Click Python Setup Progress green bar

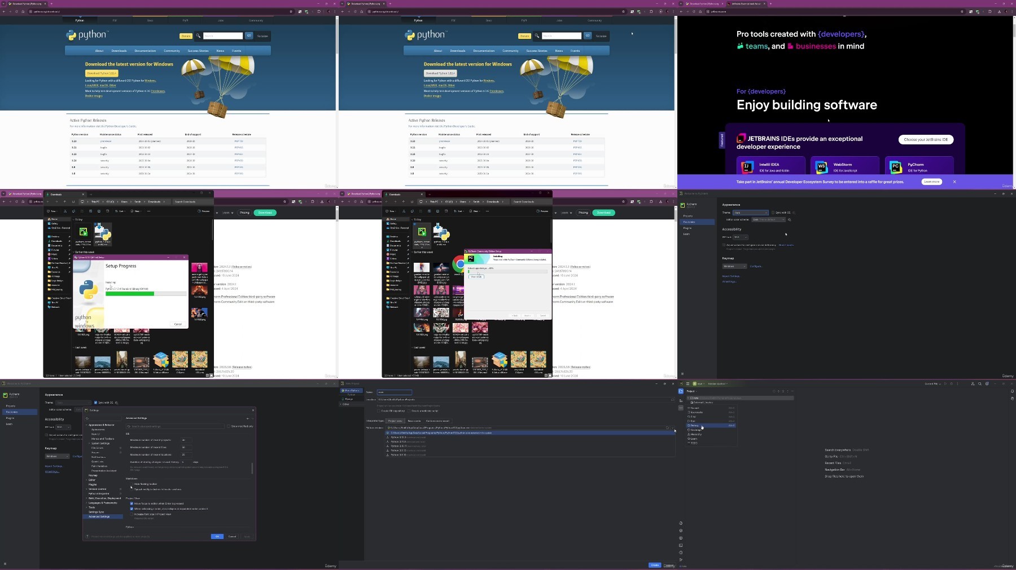coord(130,293)
